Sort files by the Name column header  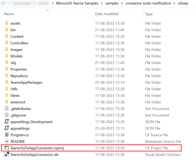9,14
